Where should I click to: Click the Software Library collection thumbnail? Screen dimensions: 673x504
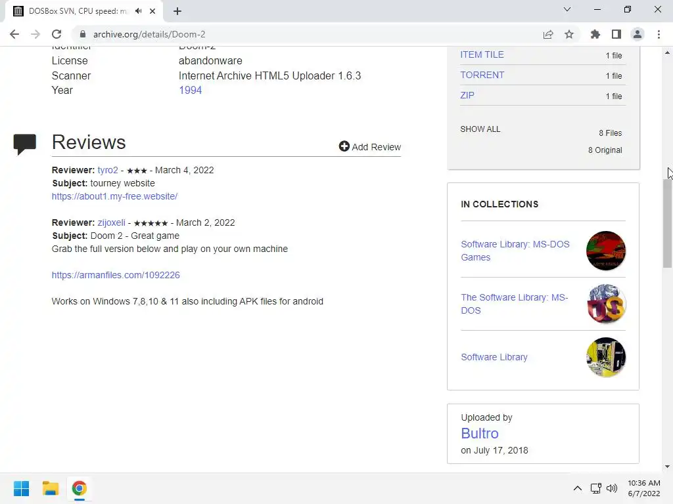click(605, 357)
